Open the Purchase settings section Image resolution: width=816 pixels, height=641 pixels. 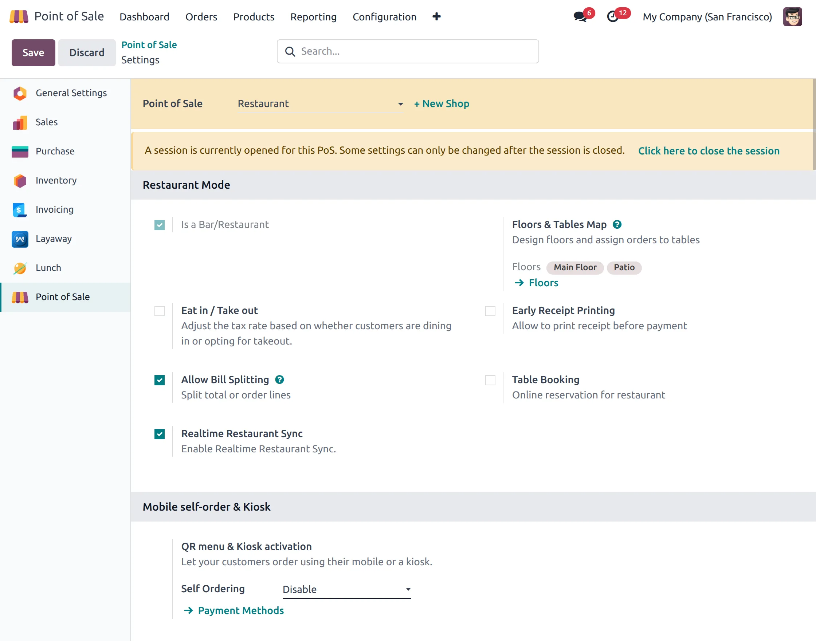click(20, 151)
